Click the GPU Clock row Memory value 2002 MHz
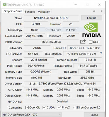 click(63, 90)
